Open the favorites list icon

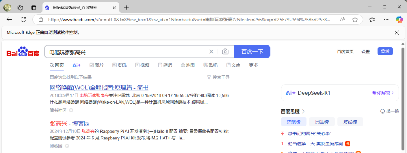coord(372,20)
